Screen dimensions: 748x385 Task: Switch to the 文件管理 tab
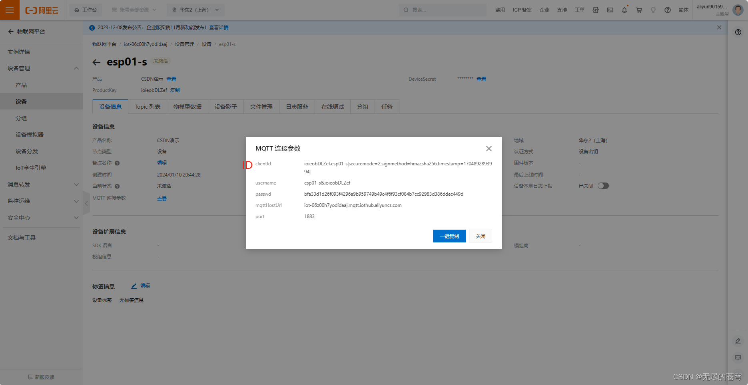(261, 107)
